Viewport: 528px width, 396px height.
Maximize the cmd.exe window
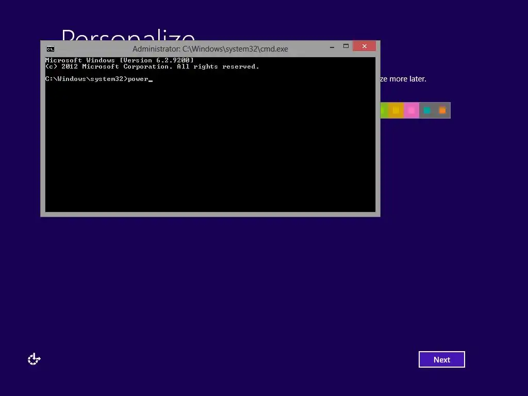coord(346,46)
